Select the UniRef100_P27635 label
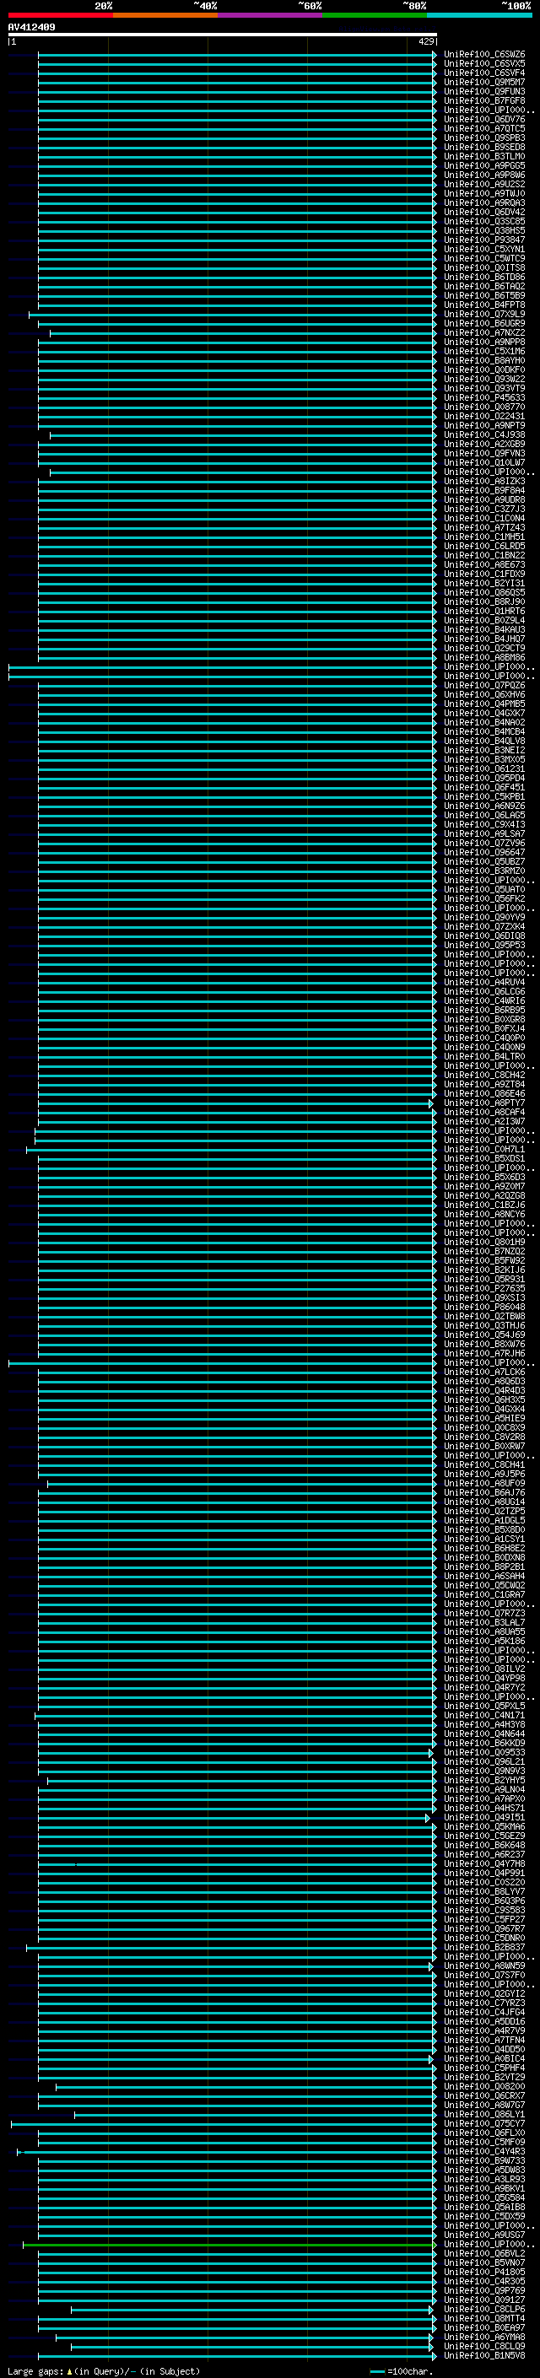The height and width of the screenshot is (2378, 540). [484, 1289]
